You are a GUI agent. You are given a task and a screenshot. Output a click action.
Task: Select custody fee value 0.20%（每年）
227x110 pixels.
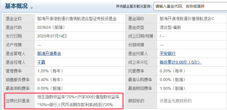(x=173, y=71)
